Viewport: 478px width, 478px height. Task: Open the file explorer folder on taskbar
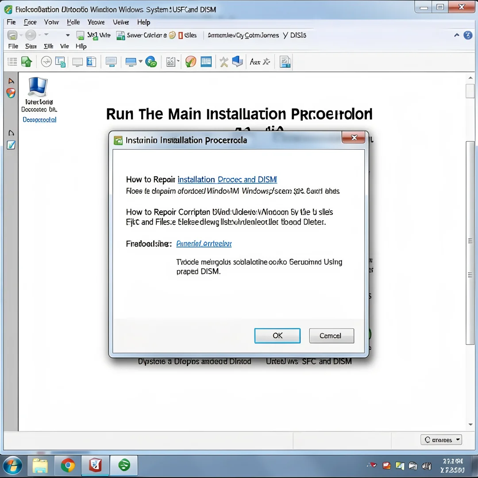(x=40, y=466)
